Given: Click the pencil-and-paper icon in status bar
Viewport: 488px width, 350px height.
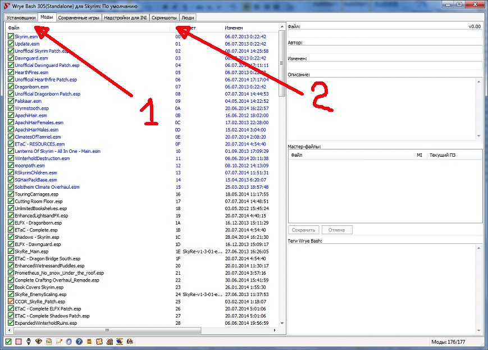Looking at the screenshot, I should point(59,342).
